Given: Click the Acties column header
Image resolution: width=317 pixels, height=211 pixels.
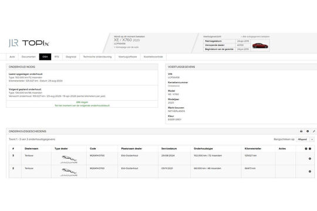Looking at the screenshot, I should 282,149.
